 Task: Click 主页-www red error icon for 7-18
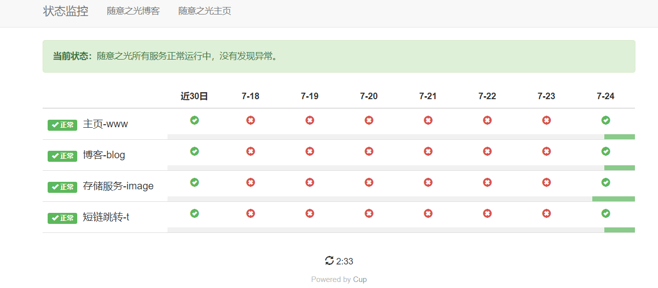click(x=250, y=120)
